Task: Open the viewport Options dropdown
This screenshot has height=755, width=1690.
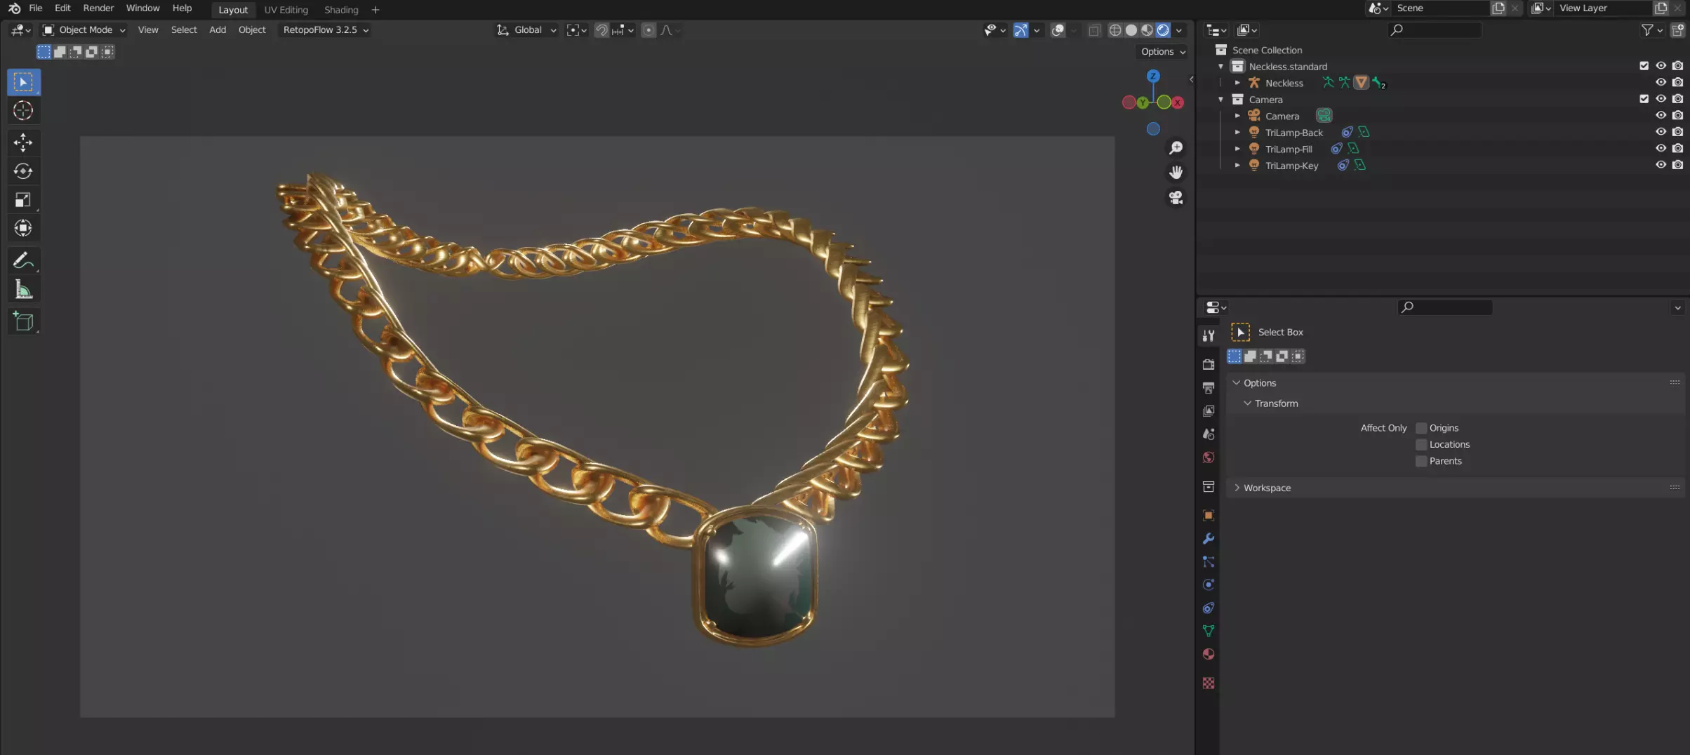Action: click(x=1163, y=52)
